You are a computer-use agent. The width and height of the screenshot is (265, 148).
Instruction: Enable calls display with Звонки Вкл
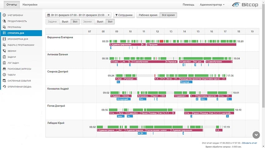point(110,22)
